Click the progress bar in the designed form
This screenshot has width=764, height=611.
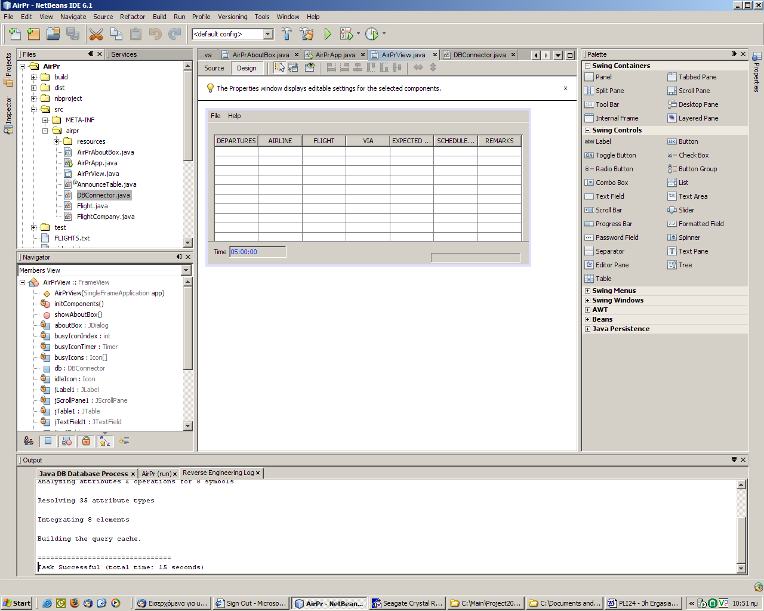(476, 258)
